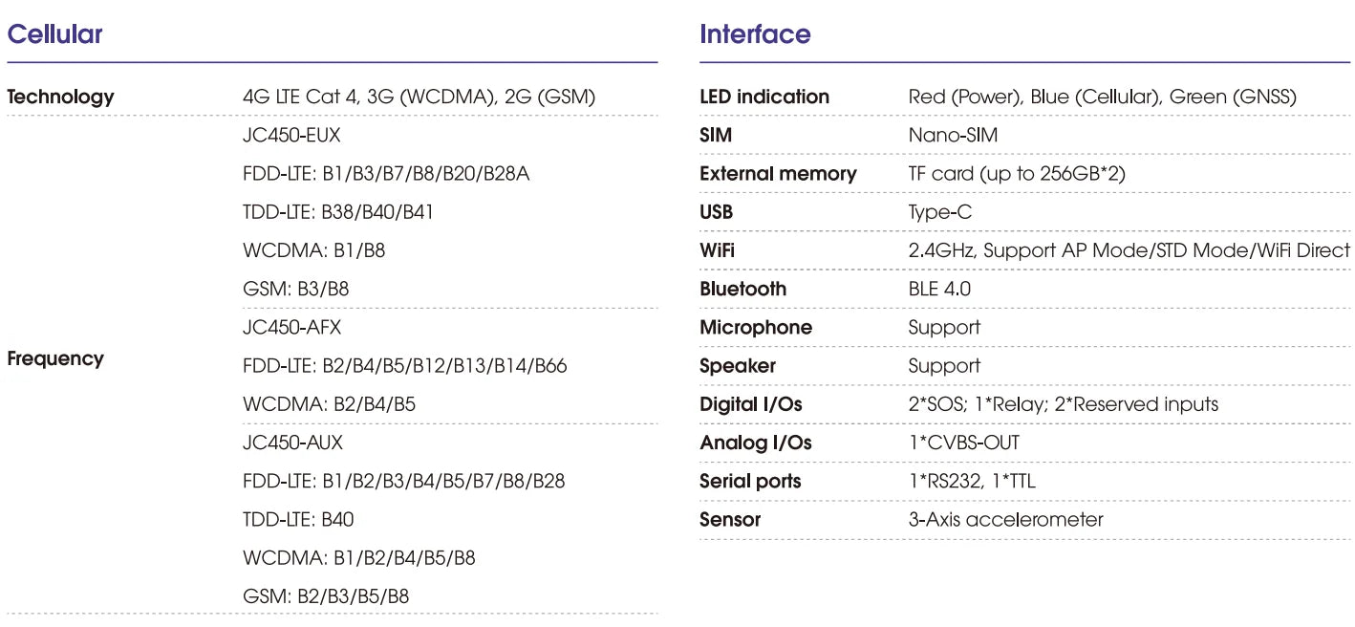Click the Cellular section heading

pyautogui.click(x=54, y=34)
